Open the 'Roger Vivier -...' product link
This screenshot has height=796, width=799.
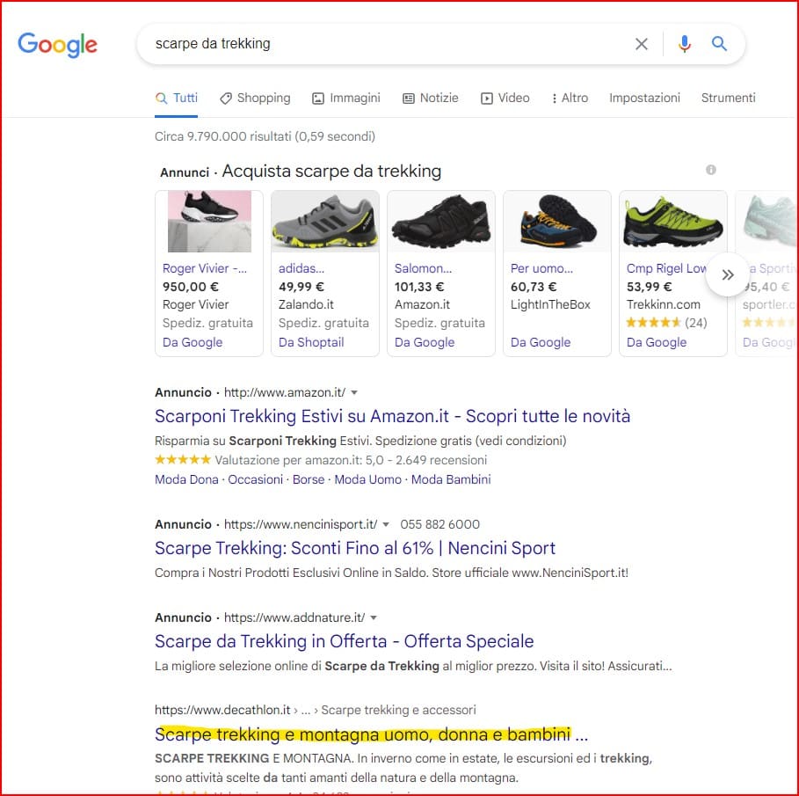[204, 268]
